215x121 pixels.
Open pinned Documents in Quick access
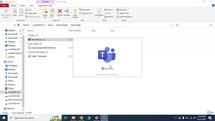pyautogui.click(x=13, y=38)
